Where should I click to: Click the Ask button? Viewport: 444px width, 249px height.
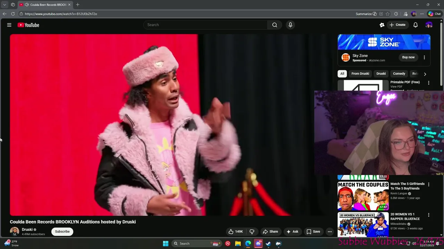pyautogui.click(x=292, y=232)
